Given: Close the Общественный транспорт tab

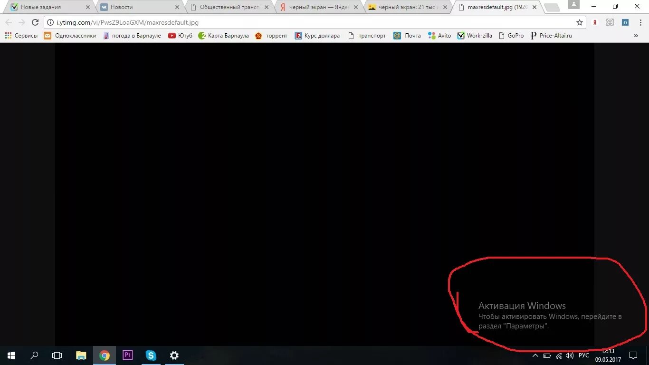Looking at the screenshot, I should tap(267, 8).
